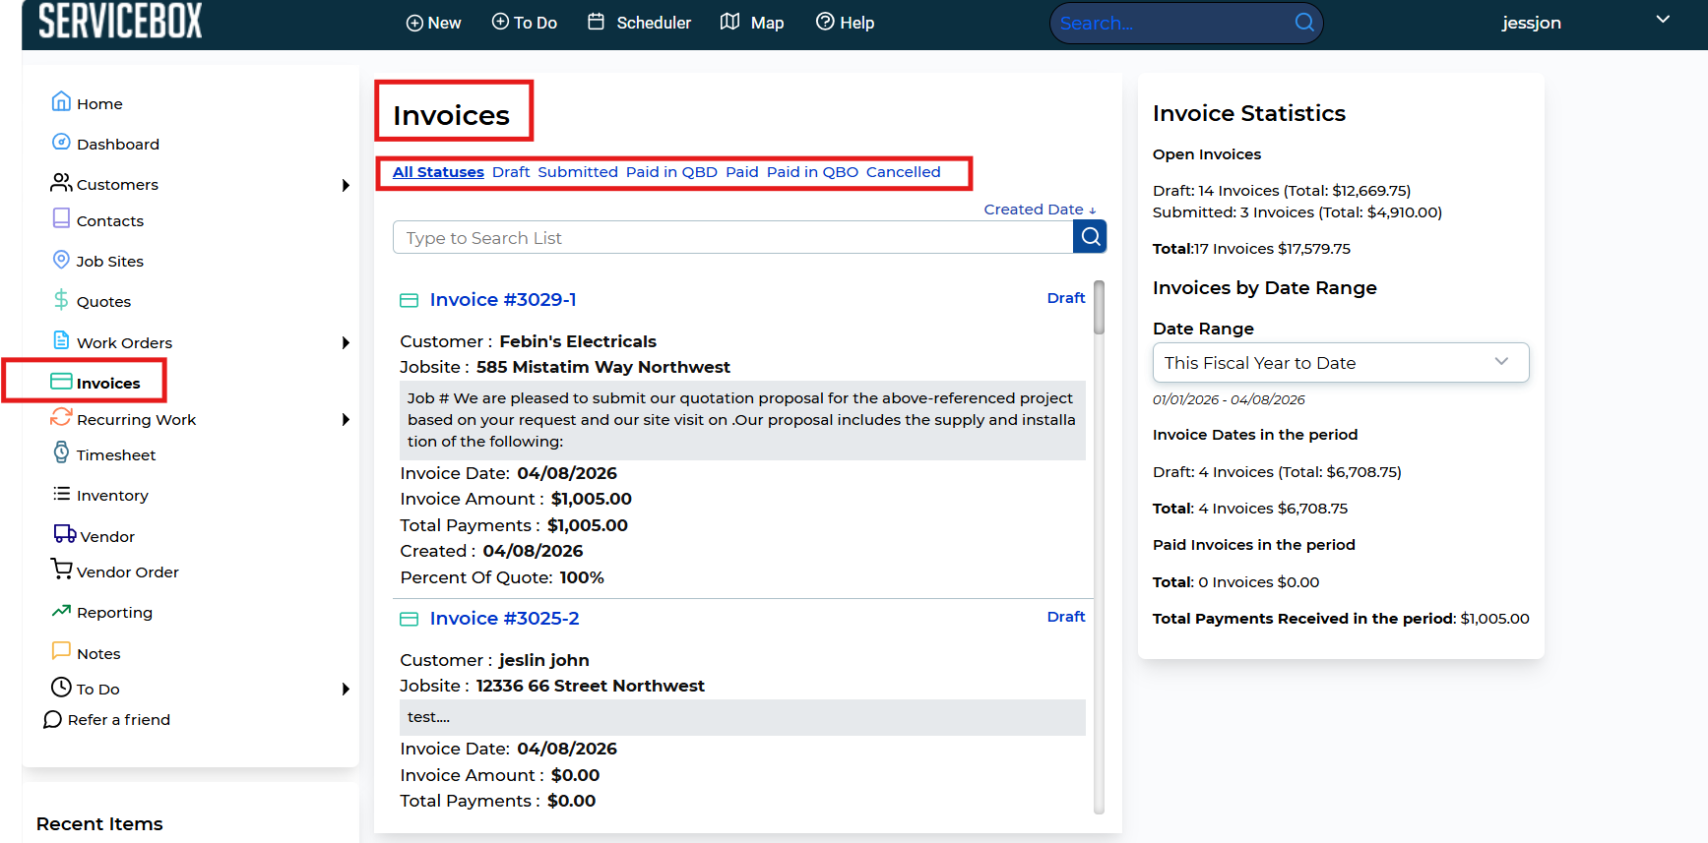
Task: Select the Cancelled status filter
Action: tap(903, 172)
